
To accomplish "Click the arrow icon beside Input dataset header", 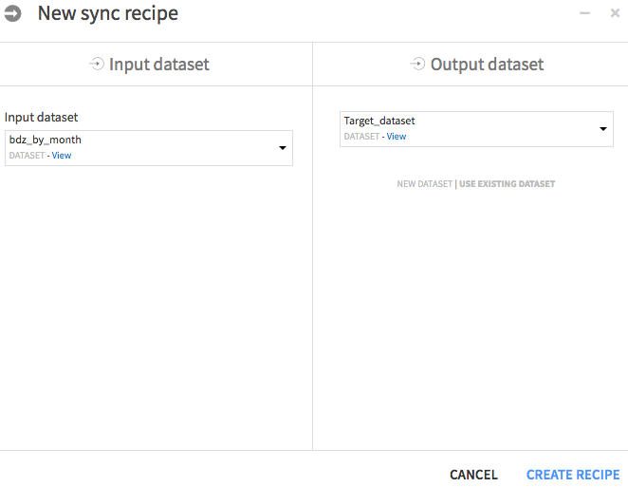I will 97,65.
